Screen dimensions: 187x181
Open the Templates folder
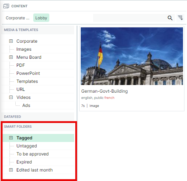click(x=27, y=81)
